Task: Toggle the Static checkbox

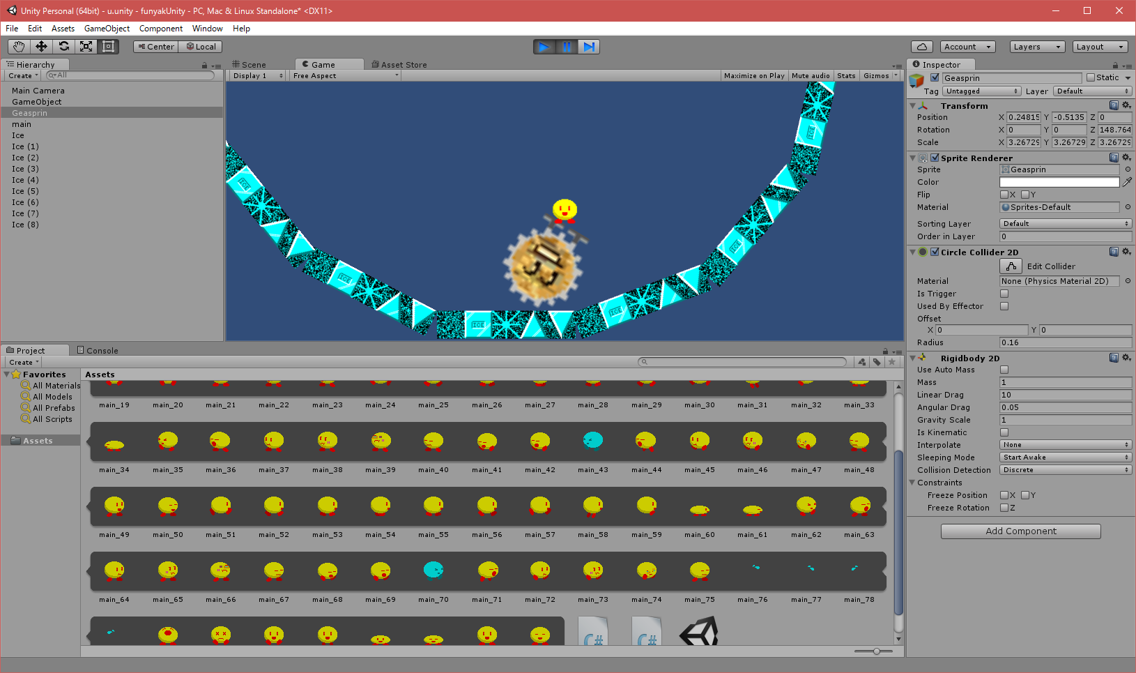Action: (x=1091, y=78)
